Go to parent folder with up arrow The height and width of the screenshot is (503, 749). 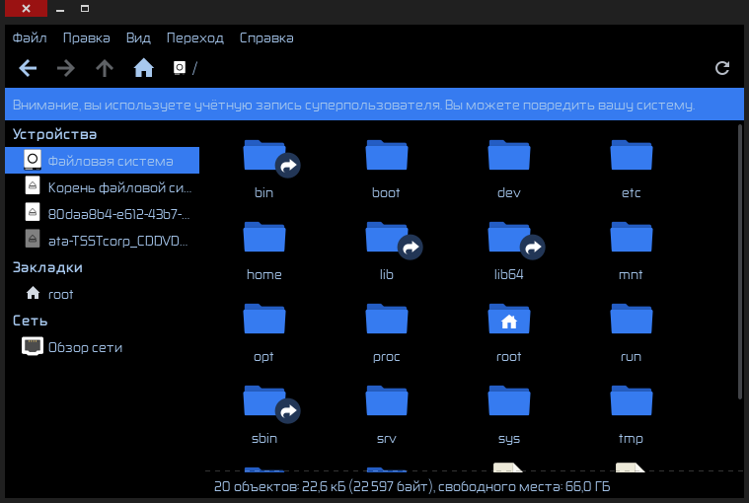pyautogui.click(x=105, y=68)
